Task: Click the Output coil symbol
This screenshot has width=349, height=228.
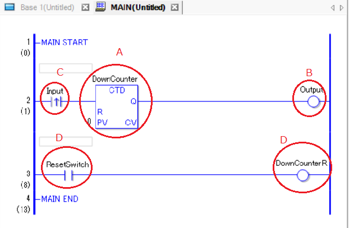Action: click(x=314, y=101)
